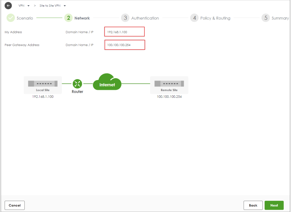Select the step 2 Network circle
Viewport: 291px width, 212px height.
pyautogui.click(x=68, y=18)
